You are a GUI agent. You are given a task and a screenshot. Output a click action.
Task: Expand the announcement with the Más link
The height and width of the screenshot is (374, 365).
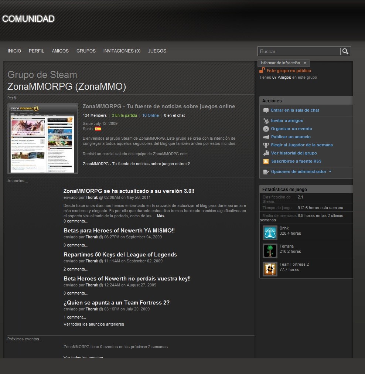coord(160,216)
